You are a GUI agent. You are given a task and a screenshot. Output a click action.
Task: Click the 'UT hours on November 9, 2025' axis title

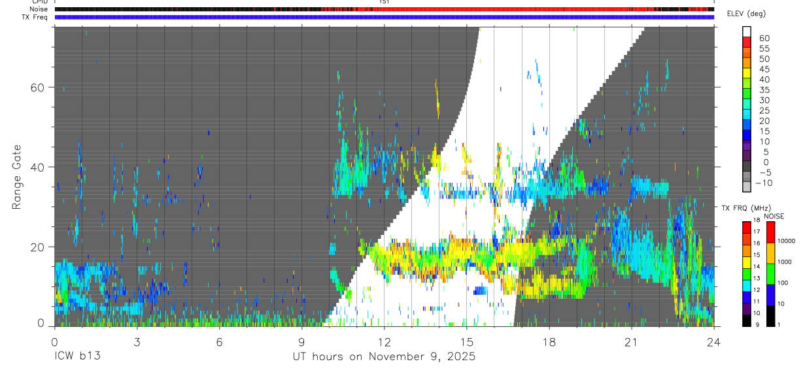tap(384, 357)
